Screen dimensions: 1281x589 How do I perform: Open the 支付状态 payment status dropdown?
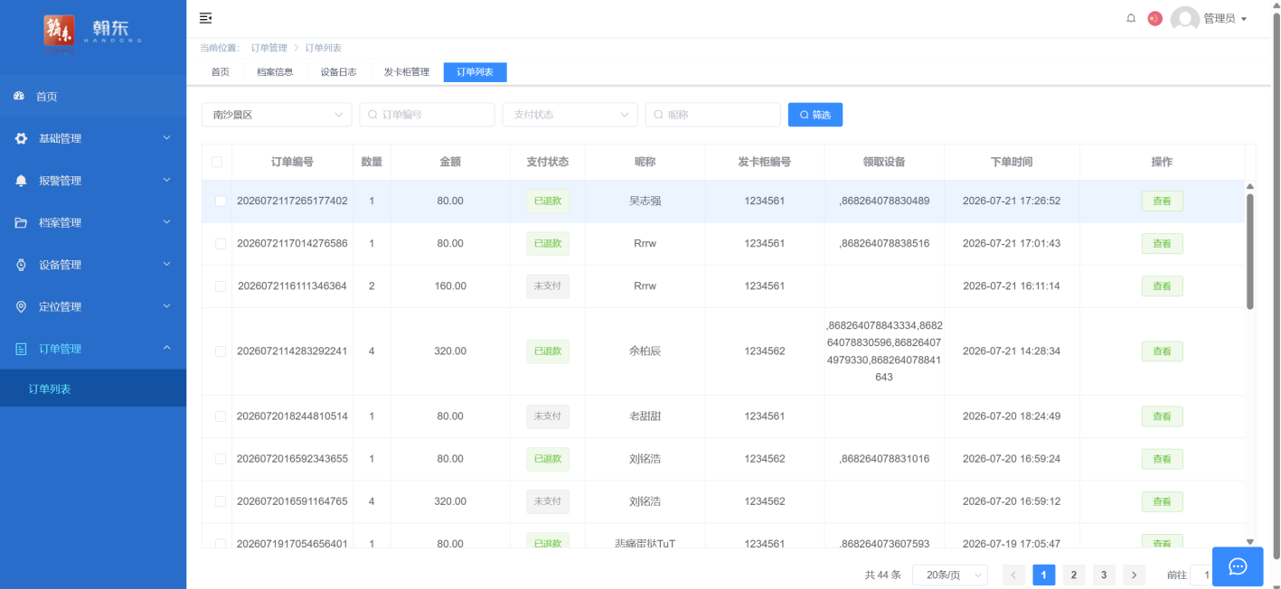point(570,115)
